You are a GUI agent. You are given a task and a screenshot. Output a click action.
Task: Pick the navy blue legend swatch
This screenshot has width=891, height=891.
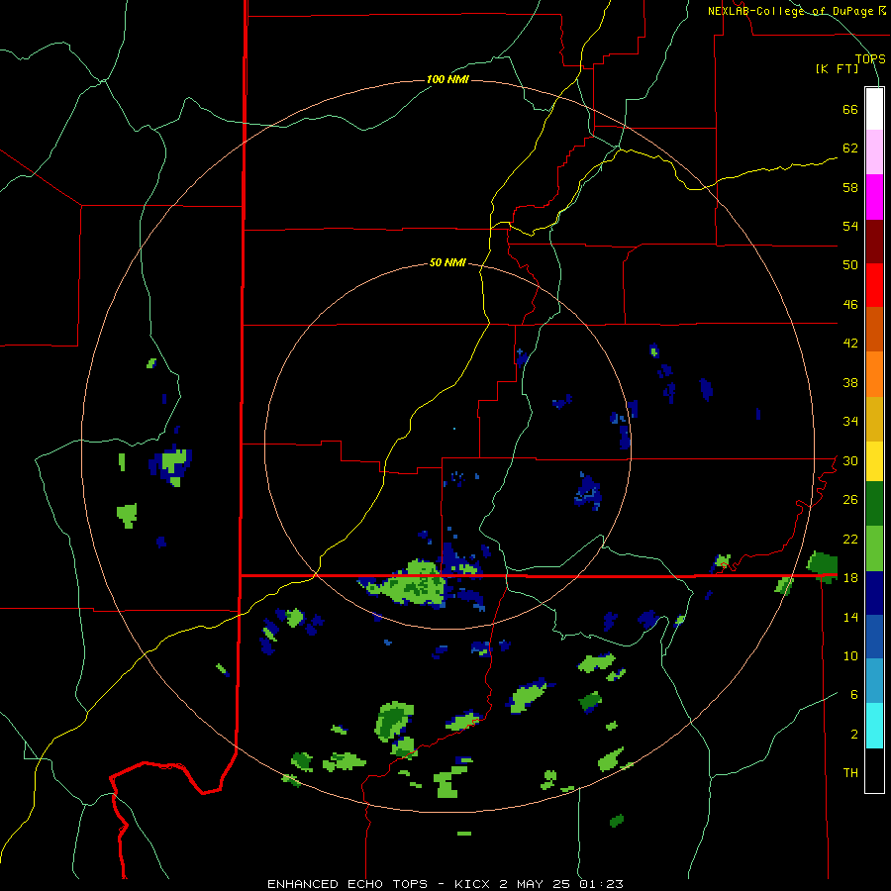tap(874, 593)
